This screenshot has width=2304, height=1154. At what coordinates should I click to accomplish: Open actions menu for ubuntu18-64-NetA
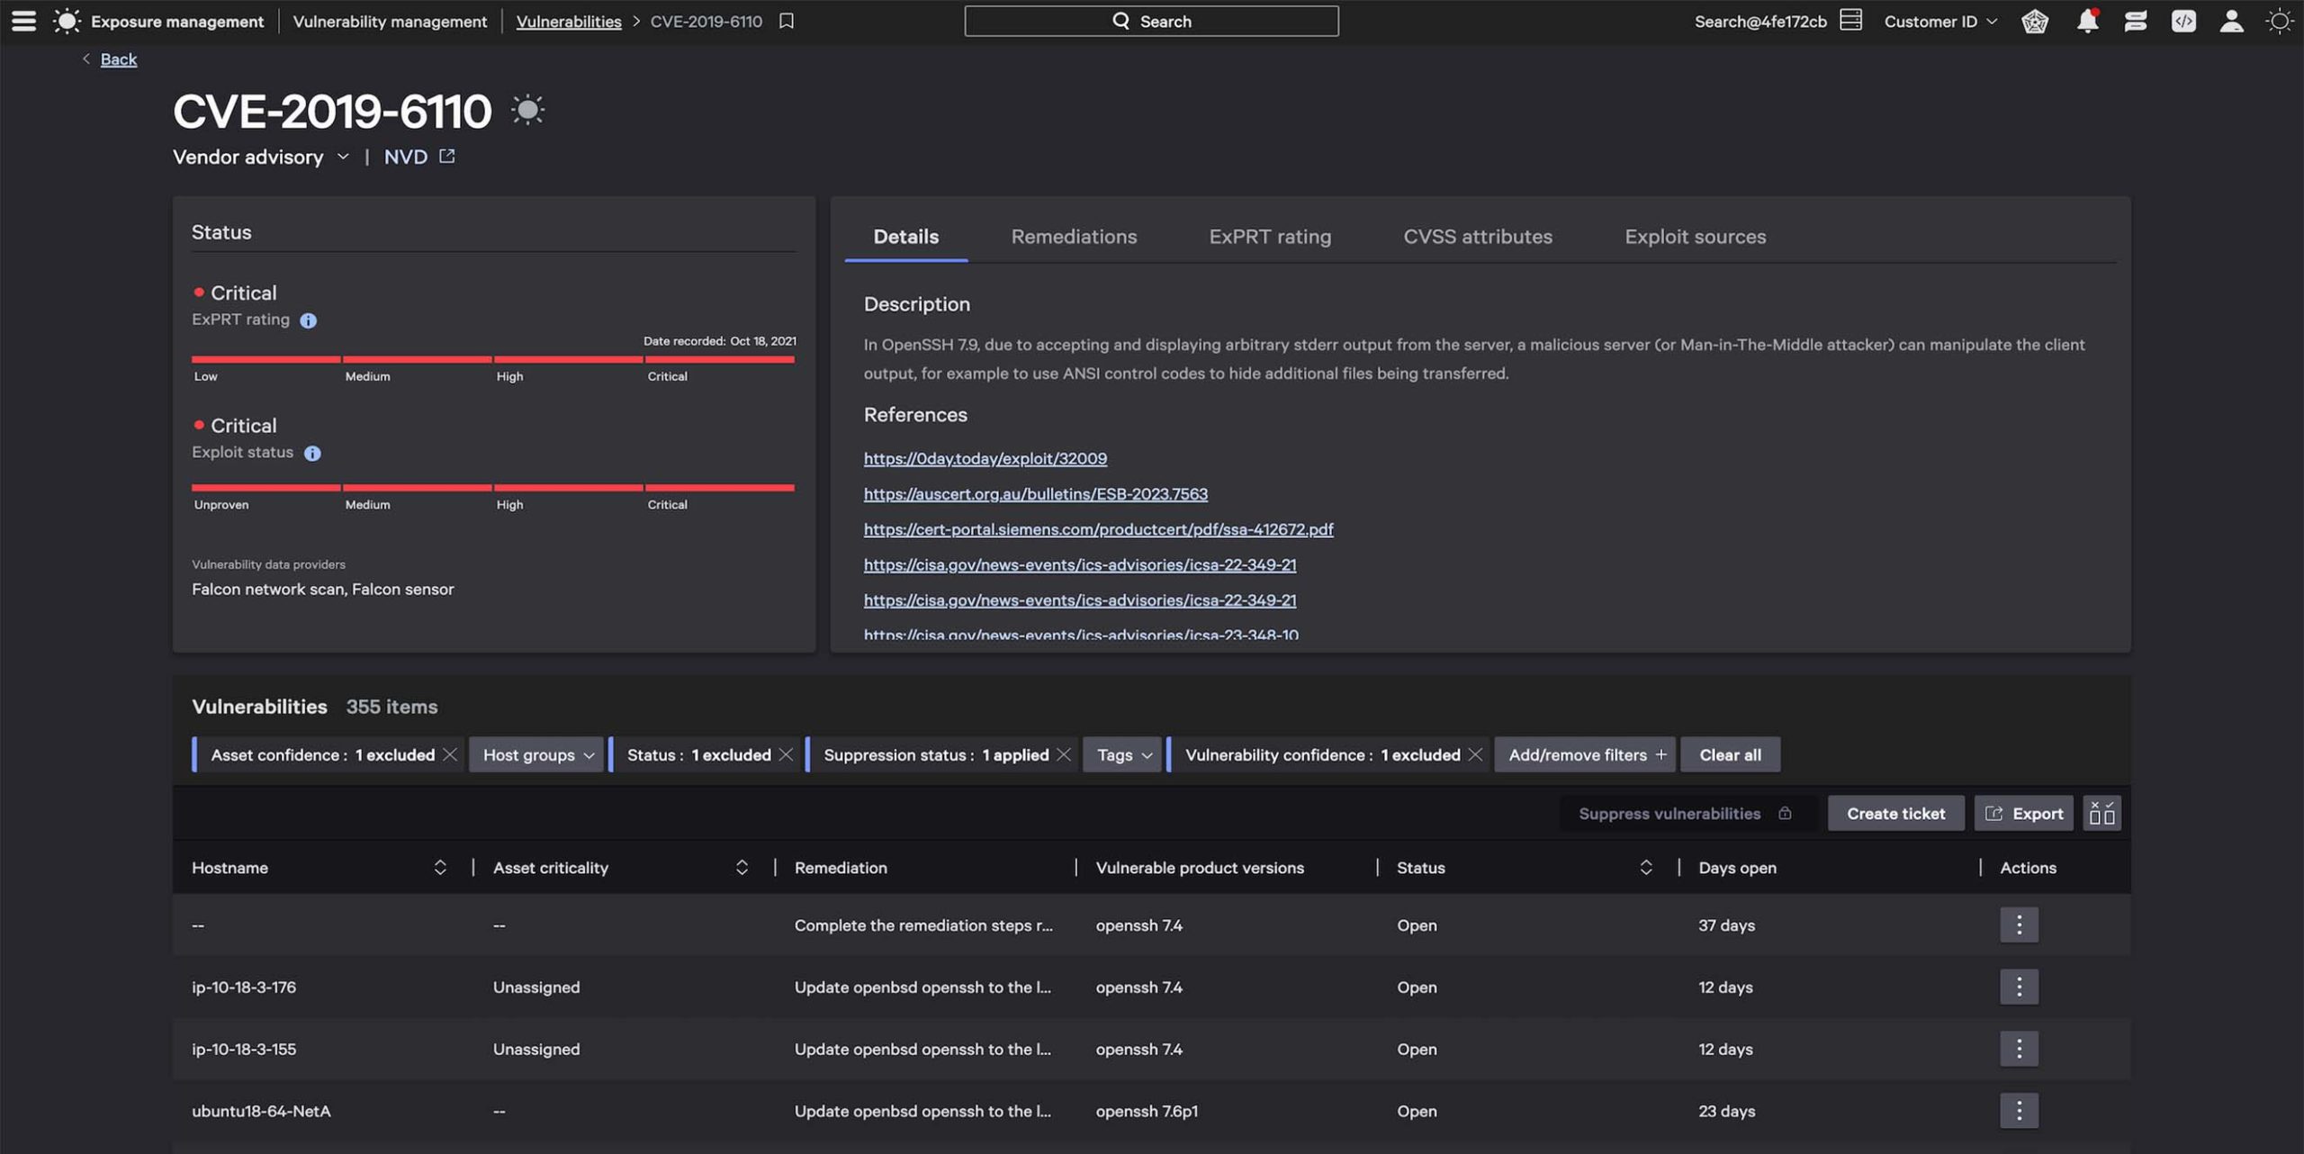[2019, 1111]
